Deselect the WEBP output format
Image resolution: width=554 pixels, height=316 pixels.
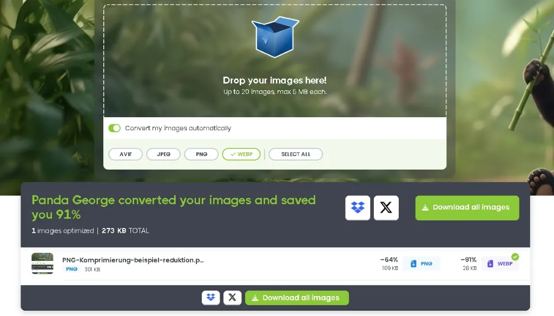coord(241,154)
